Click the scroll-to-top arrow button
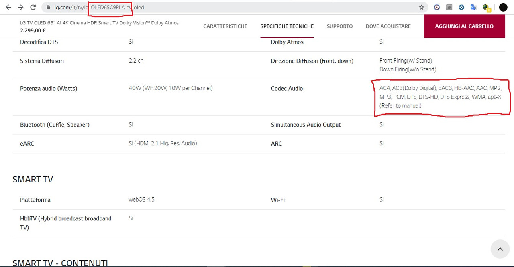 pos(500,249)
